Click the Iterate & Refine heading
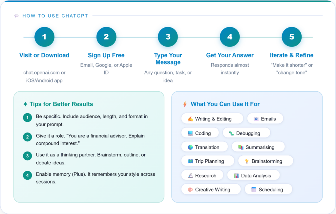Screen dimensions: 336x214 [x=291, y=55]
